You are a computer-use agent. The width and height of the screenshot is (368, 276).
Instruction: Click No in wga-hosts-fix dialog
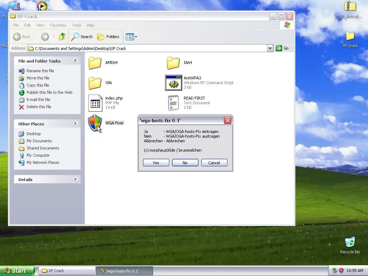pos(185,163)
